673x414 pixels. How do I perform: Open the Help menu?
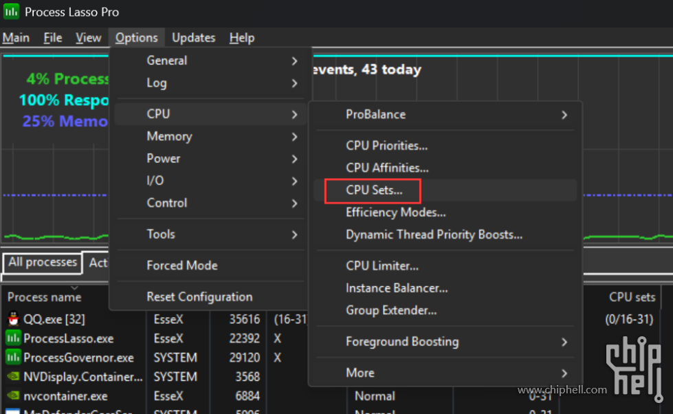[x=242, y=38]
